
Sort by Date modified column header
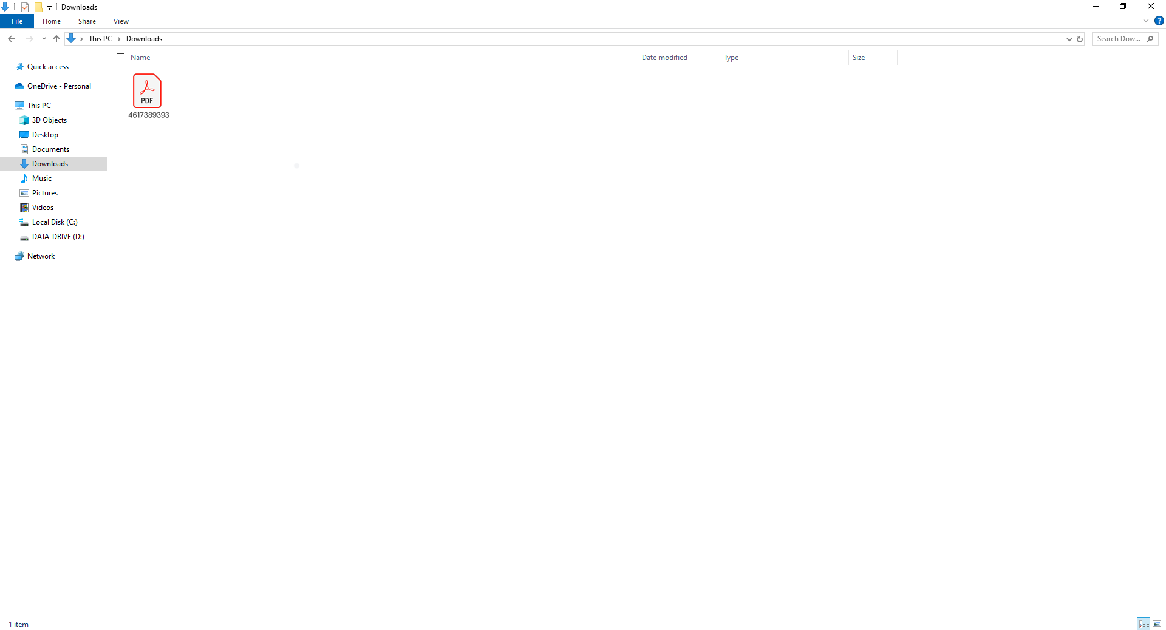pos(664,58)
